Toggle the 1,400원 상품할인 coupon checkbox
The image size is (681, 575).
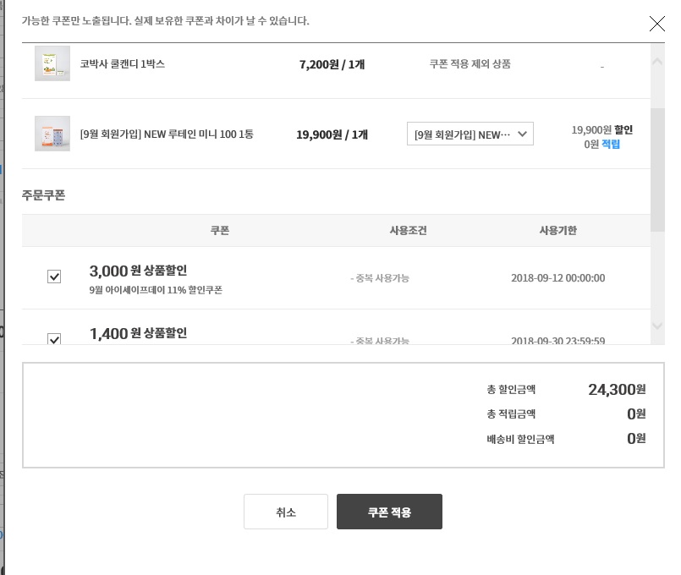[54, 339]
